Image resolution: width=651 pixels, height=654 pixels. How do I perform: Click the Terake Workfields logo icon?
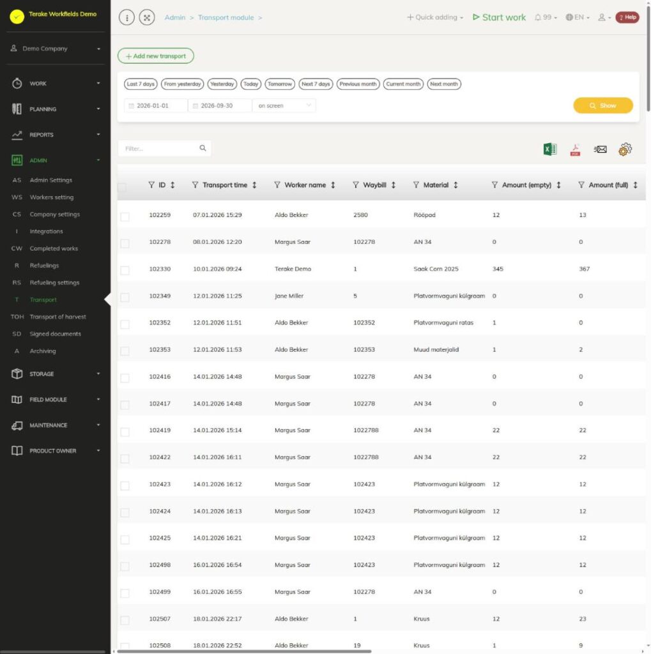coord(17,16)
